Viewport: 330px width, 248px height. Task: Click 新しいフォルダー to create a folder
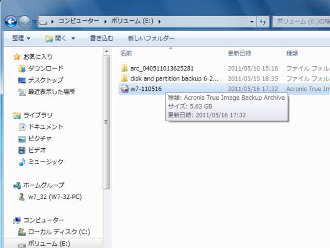click(x=151, y=38)
